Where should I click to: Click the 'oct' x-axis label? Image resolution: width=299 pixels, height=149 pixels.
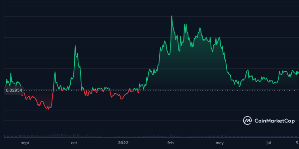click(74, 143)
